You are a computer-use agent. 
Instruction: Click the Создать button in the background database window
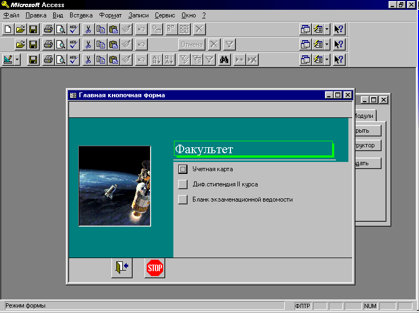click(x=368, y=164)
